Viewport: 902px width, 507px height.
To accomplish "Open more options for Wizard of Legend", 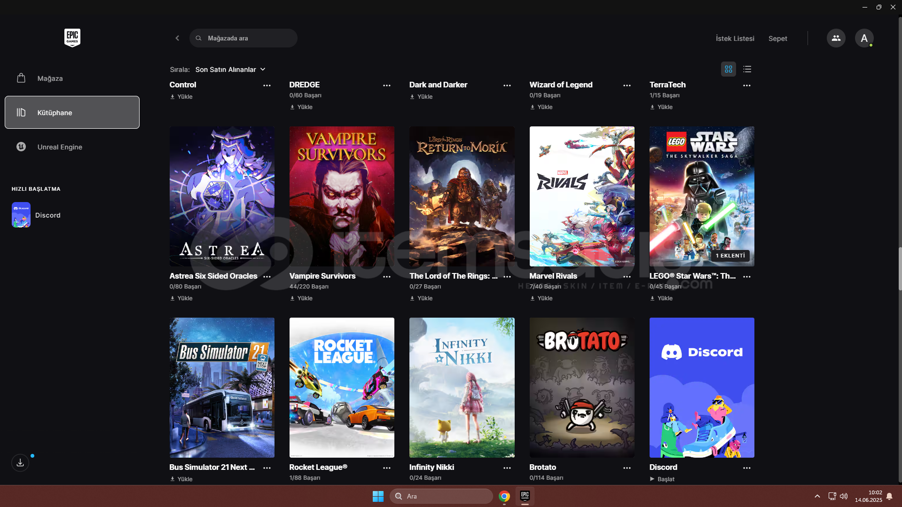I will point(627,86).
